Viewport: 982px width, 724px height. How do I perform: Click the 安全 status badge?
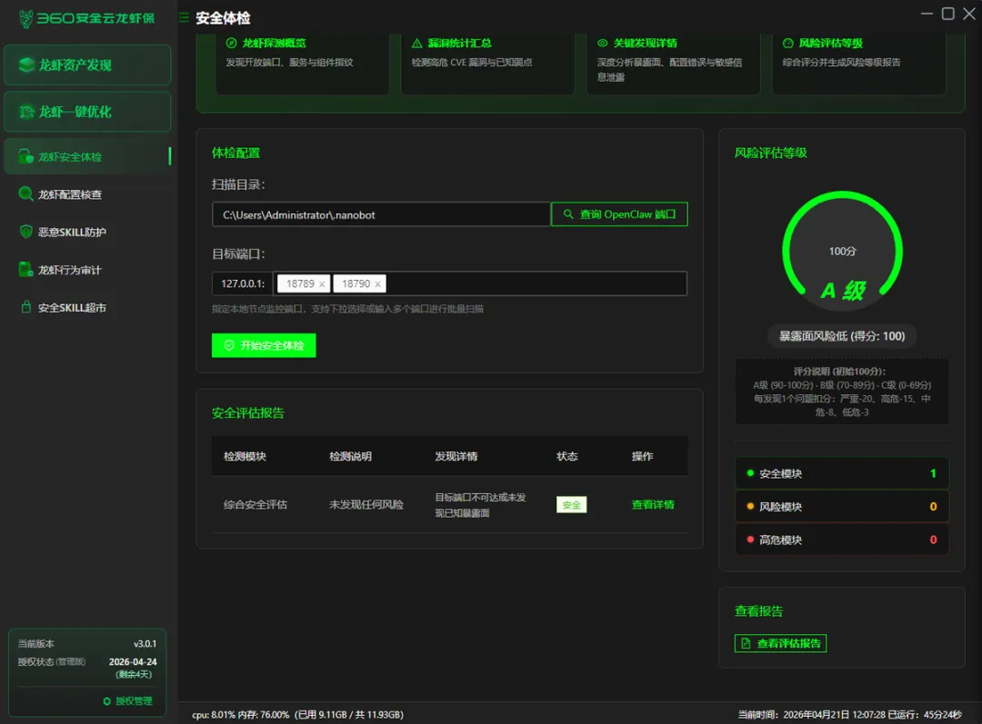tap(571, 504)
